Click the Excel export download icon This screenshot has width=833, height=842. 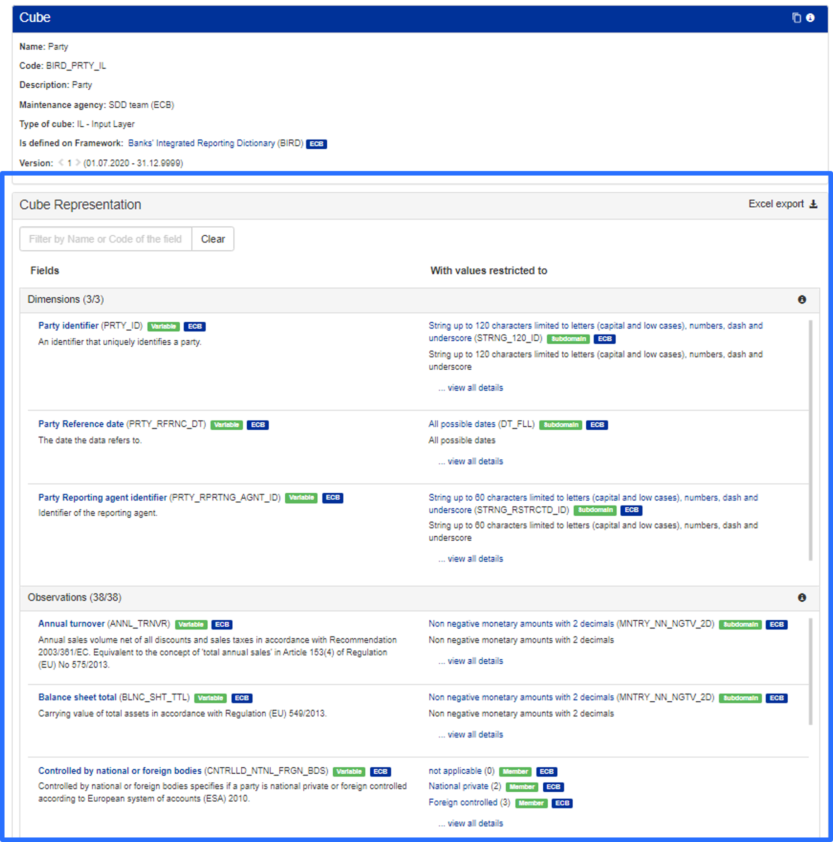[x=814, y=204]
